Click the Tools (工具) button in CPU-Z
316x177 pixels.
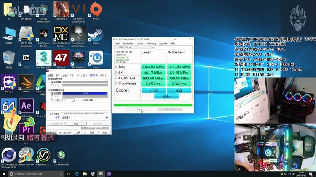pyautogui.click(x=78, y=132)
